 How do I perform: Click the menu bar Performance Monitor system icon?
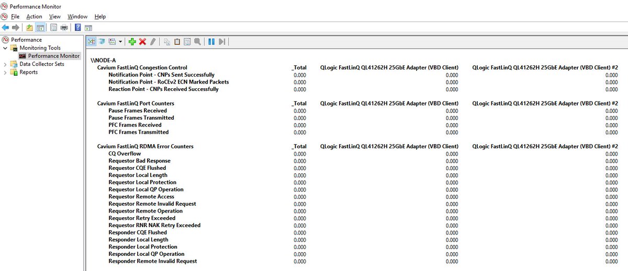coord(5,17)
